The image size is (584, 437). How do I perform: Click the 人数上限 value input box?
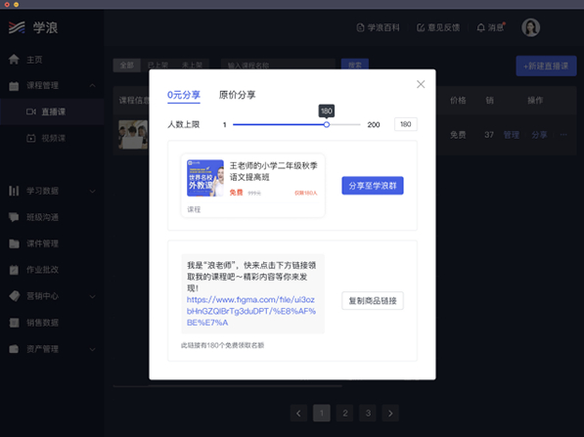pos(406,124)
